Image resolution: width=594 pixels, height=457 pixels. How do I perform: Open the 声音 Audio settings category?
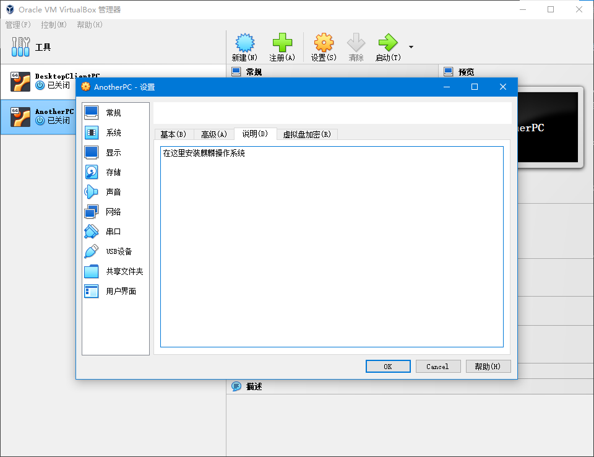click(x=116, y=192)
